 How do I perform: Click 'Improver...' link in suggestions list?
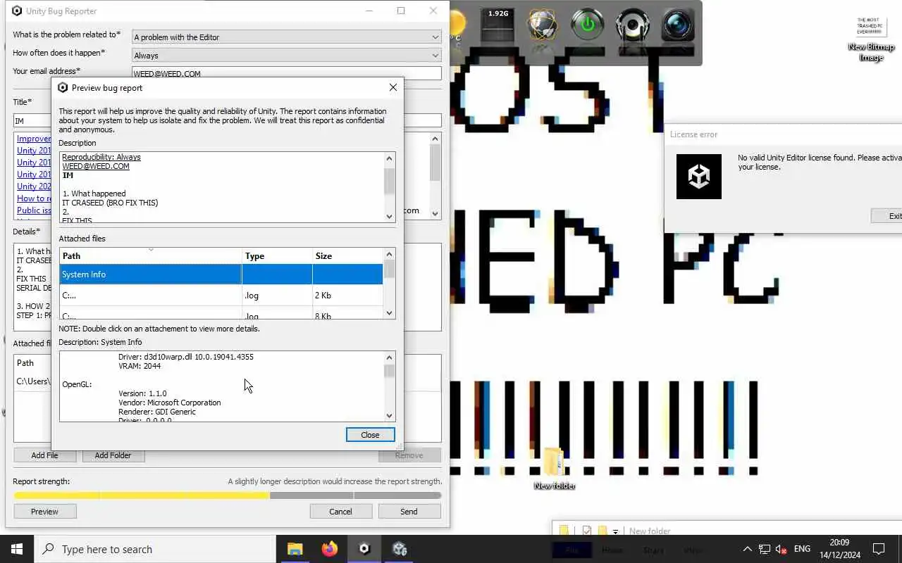34,139
